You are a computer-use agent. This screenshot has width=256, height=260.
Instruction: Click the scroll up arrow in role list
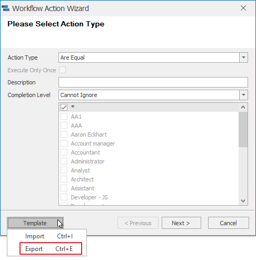[x=243, y=107]
